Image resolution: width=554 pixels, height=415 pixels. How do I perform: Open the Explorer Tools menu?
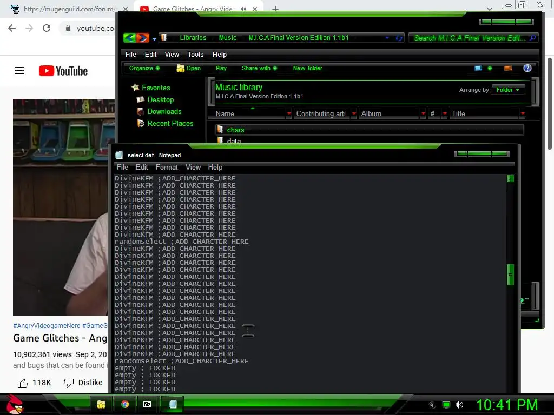[195, 55]
